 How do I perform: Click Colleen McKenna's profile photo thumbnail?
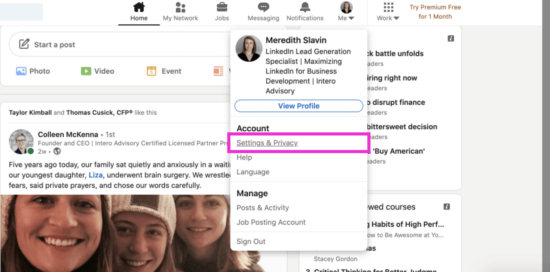click(21, 142)
